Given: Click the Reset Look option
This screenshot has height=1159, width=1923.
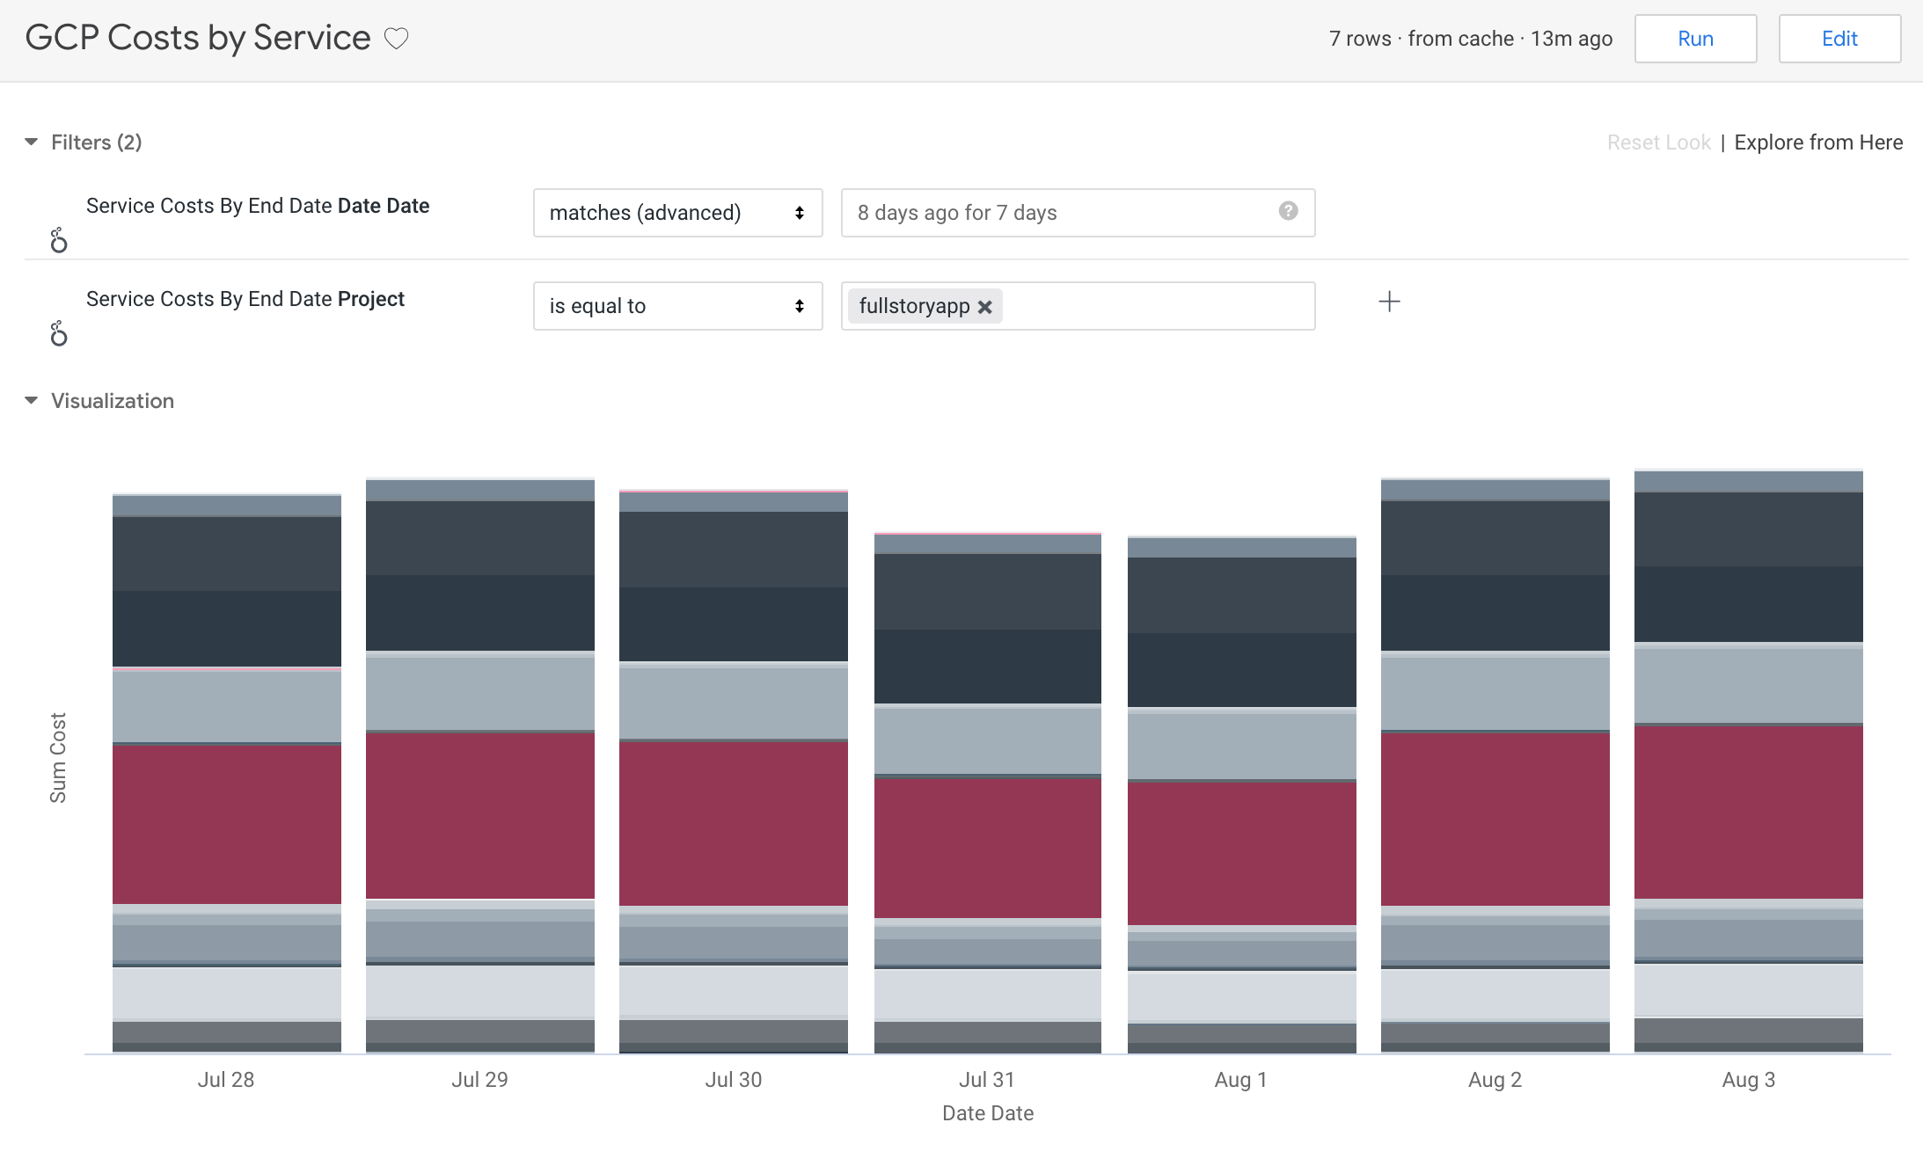Looking at the screenshot, I should (x=1657, y=142).
